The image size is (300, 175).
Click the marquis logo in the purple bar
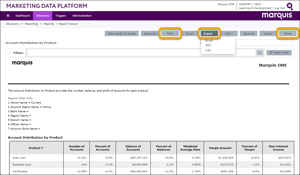(277, 15)
